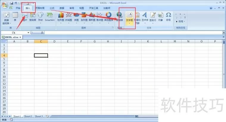
Task: Select column header C
Action: (41, 41)
